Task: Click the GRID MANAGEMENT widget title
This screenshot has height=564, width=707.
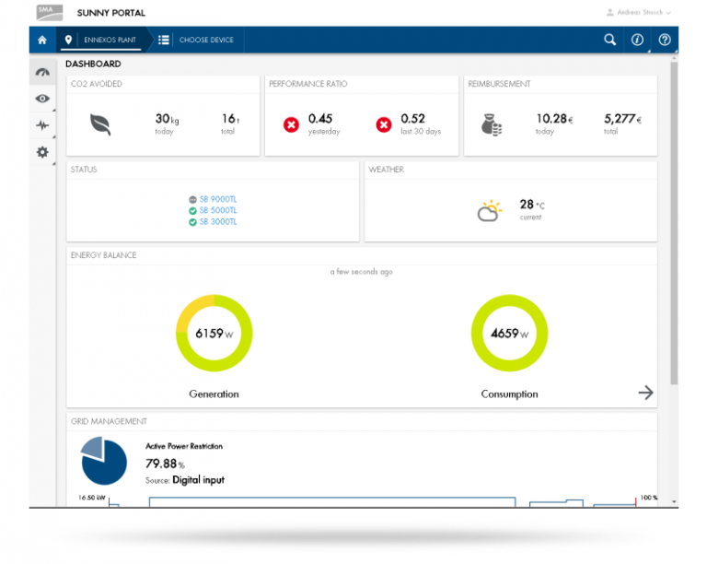Action: point(109,421)
